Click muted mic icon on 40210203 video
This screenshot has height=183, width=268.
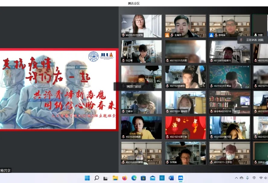coord(124,35)
